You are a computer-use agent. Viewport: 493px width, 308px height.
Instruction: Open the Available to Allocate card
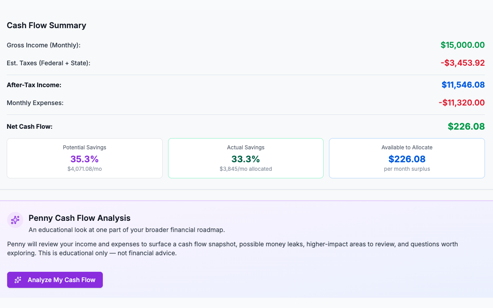(x=407, y=158)
